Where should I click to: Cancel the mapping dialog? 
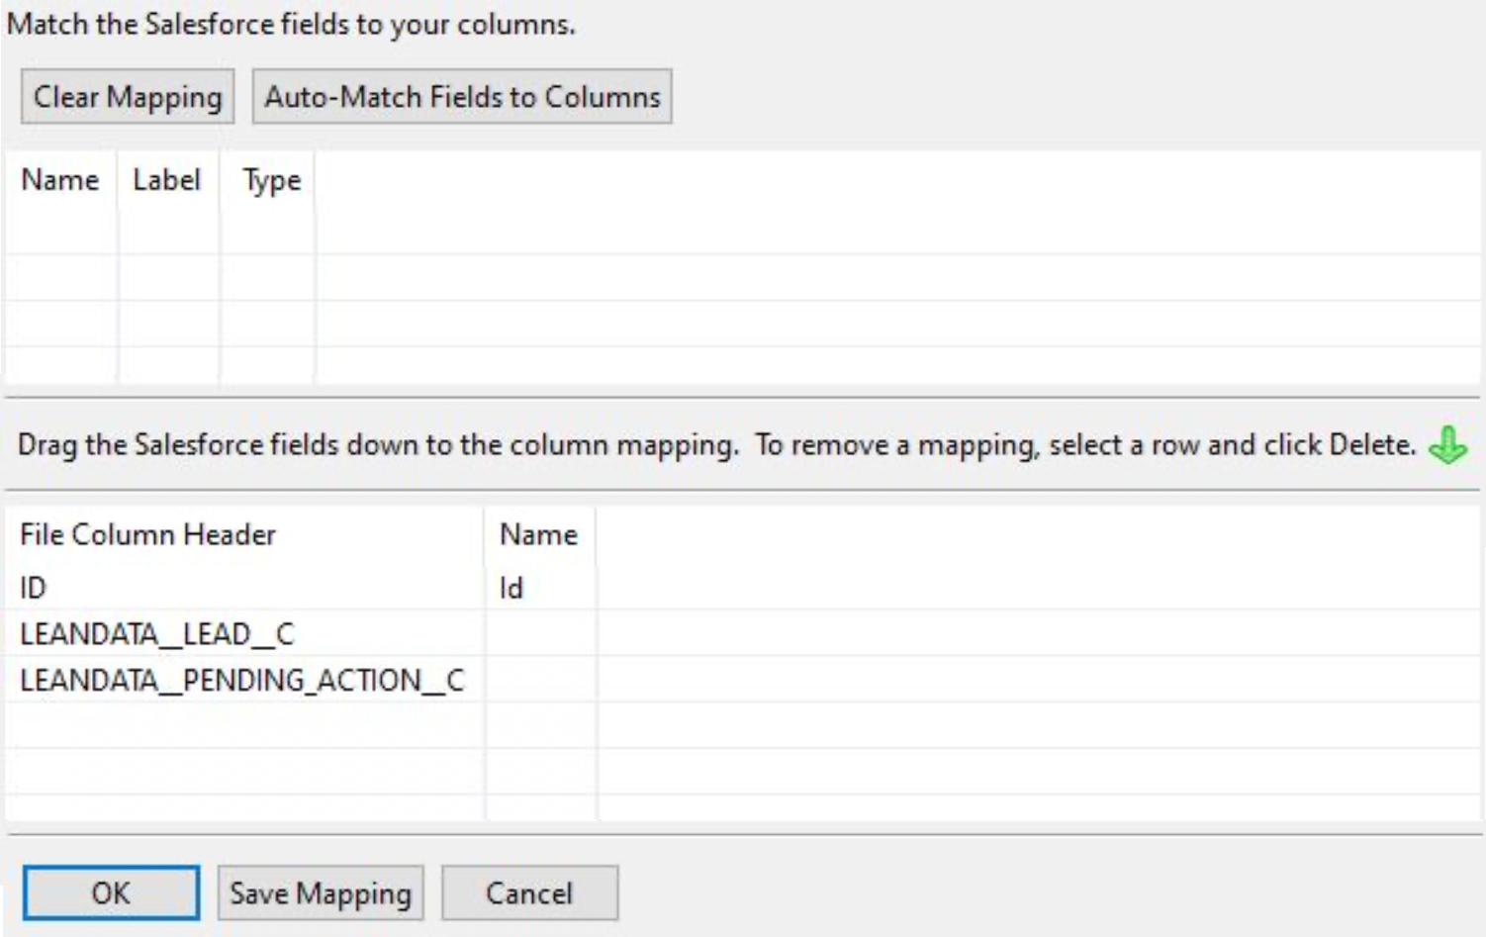click(x=529, y=892)
